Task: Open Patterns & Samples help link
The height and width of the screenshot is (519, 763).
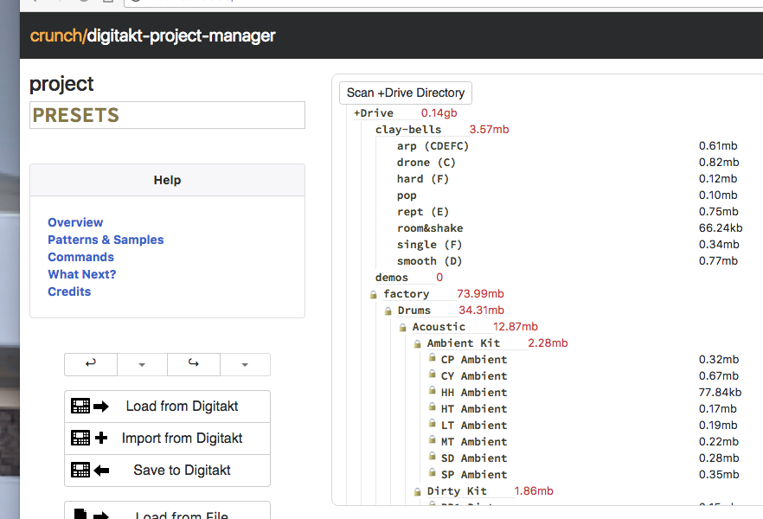Action: click(x=106, y=240)
